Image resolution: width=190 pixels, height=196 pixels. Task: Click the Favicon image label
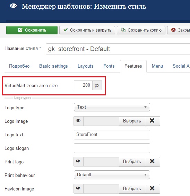click(x=19, y=189)
